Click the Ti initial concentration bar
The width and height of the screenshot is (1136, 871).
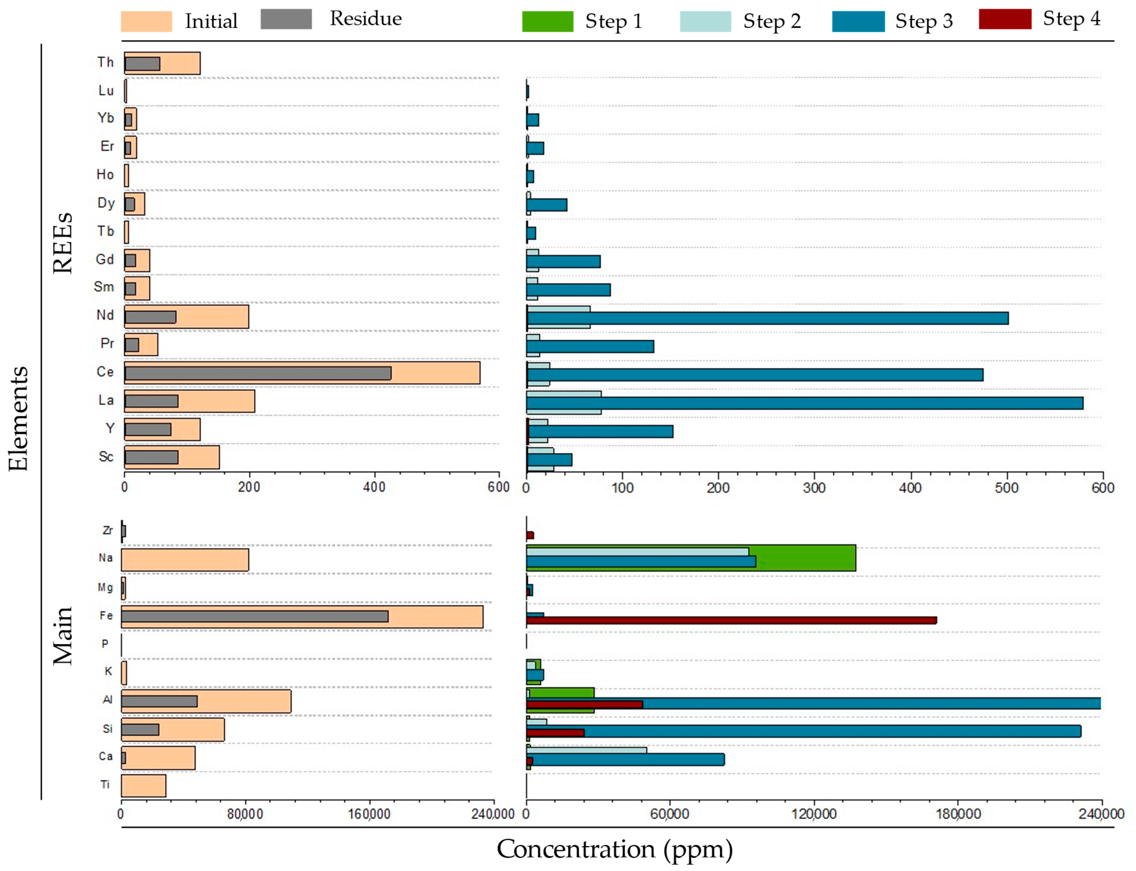[144, 785]
